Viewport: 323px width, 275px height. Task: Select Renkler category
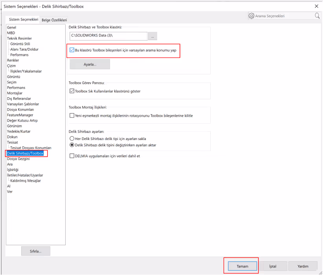pos(13,60)
